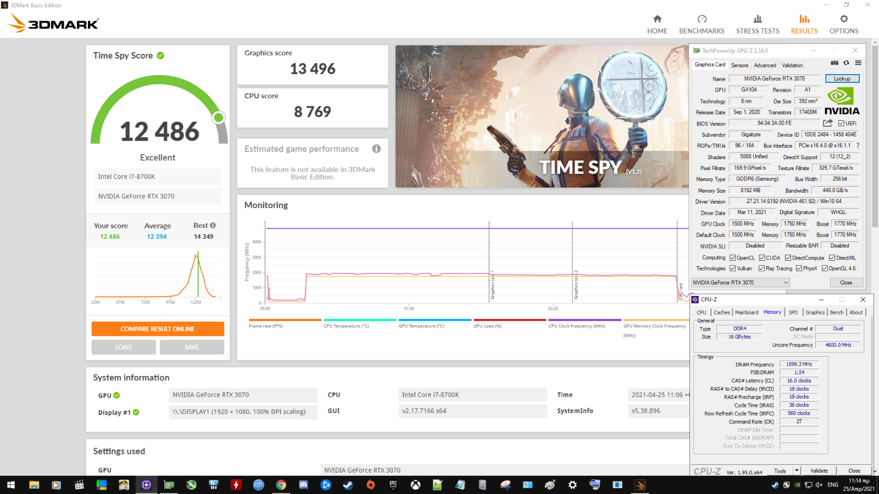The width and height of the screenshot is (879, 494).
Task: Click Epic Games Launcher taskbar icon
Action: (393, 485)
